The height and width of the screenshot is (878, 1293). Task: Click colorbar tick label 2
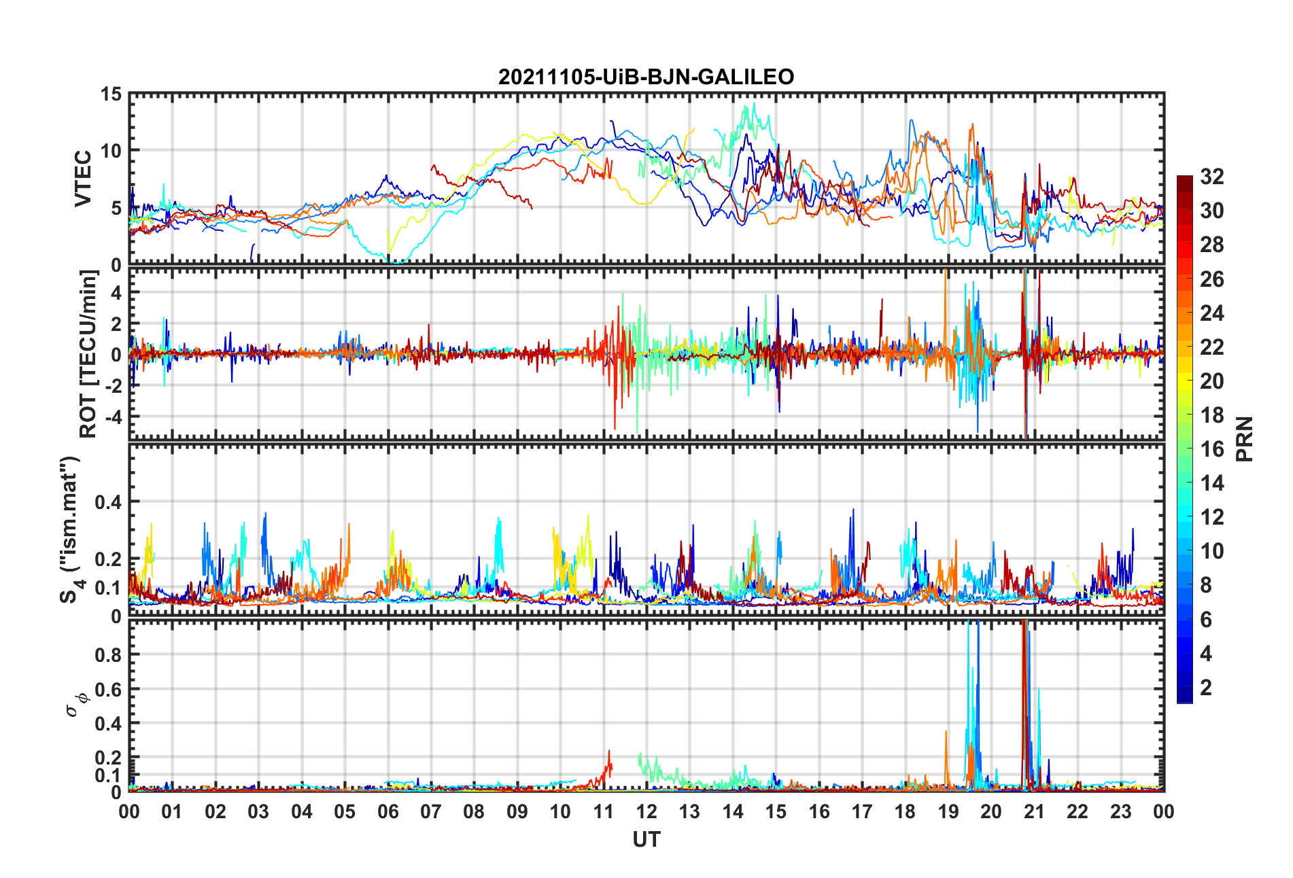tap(1206, 687)
